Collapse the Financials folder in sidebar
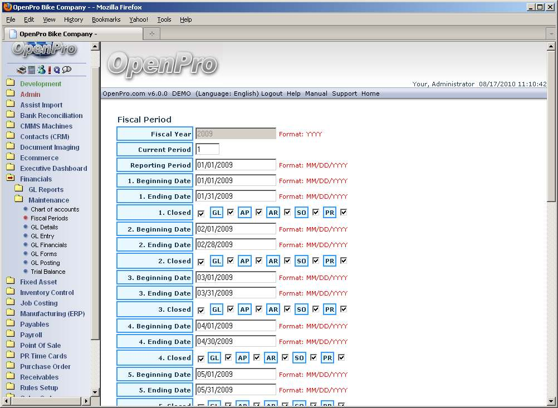558x408 pixels. pos(11,179)
